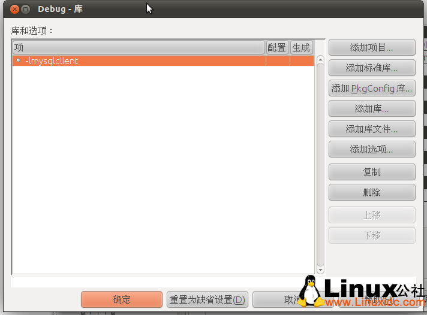The image size is (427, 315).
Task: Click the 下移 move down button
Action: [x=372, y=235]
